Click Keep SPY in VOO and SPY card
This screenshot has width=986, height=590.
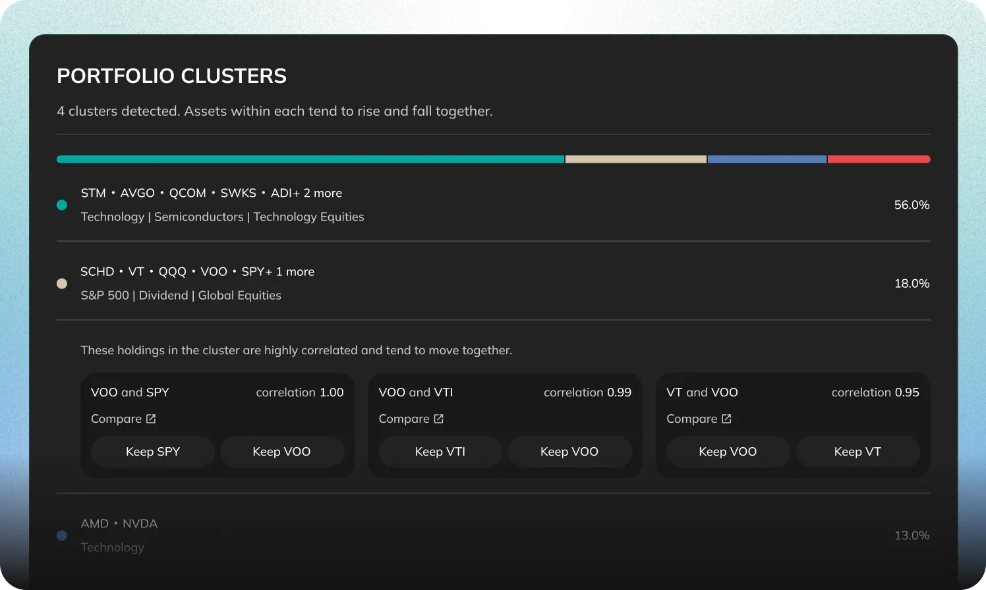pos(153,452)
